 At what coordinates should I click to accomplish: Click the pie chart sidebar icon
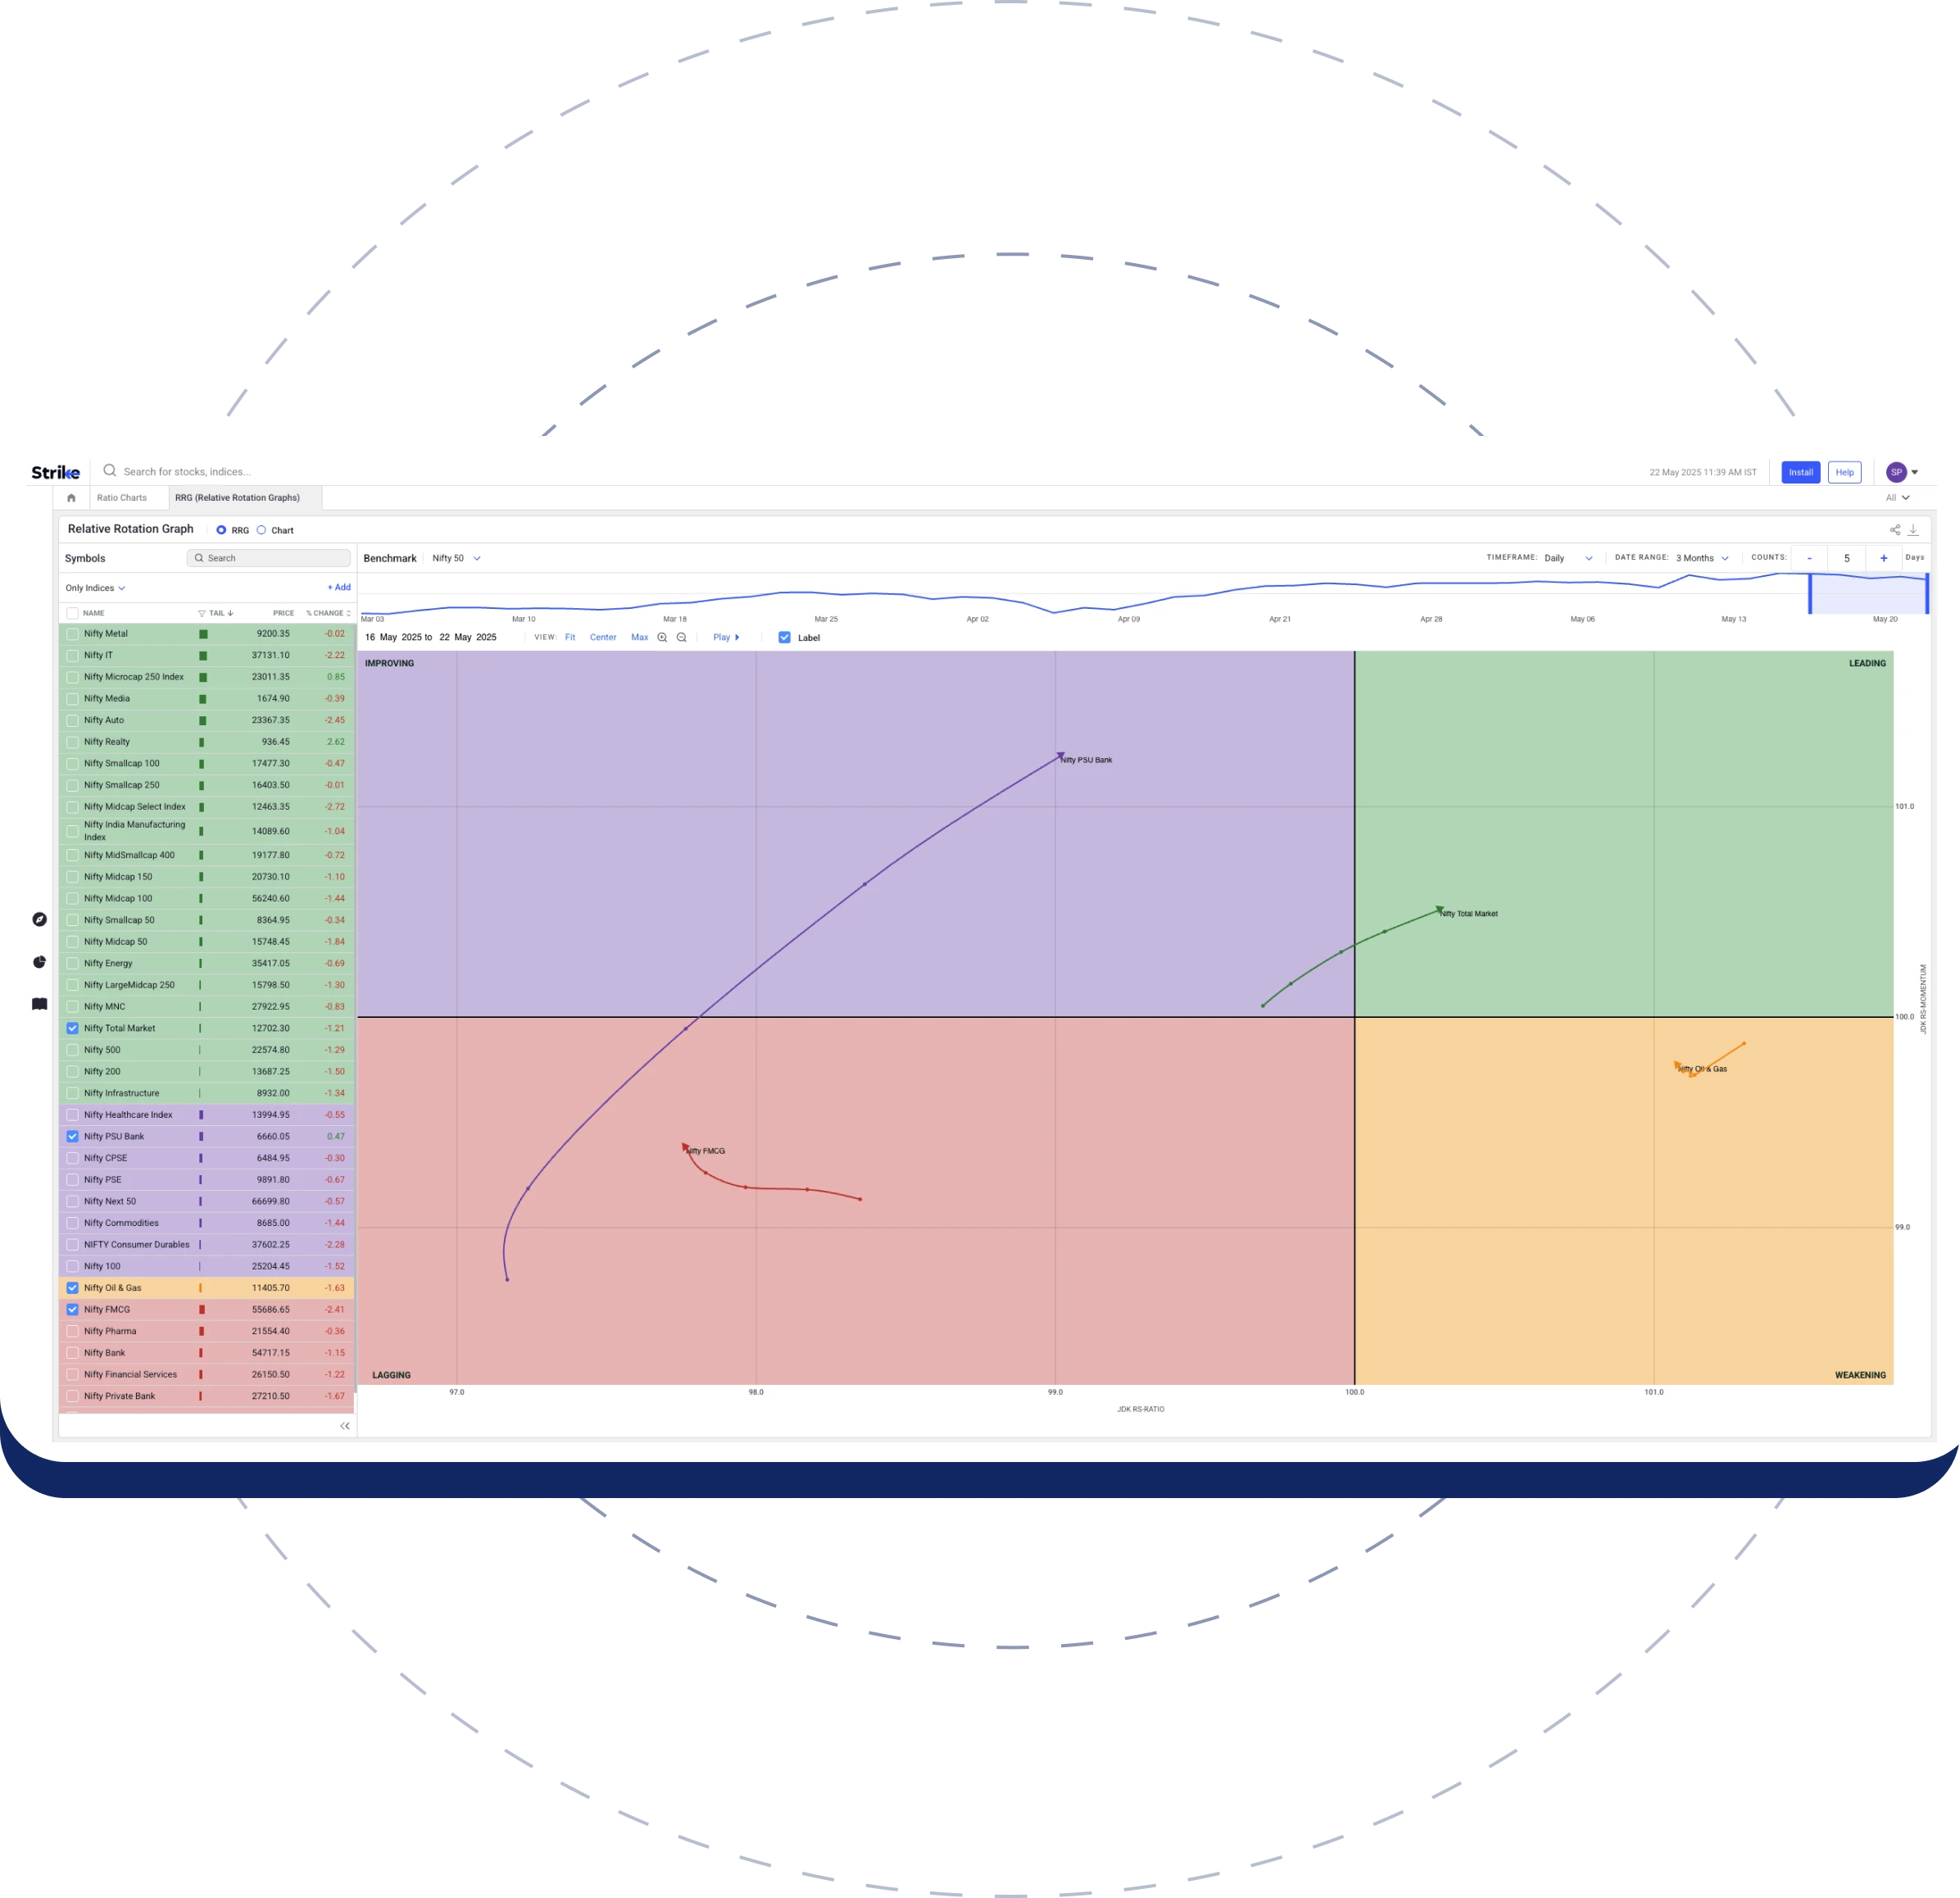40,962
